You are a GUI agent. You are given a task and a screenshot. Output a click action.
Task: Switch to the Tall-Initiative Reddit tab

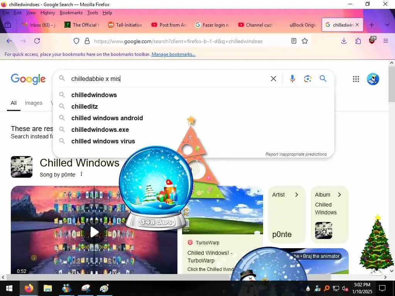pos(125,25)
